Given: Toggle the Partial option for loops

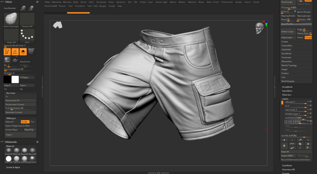Looking at the screenshot, I should tap(300, 37).
